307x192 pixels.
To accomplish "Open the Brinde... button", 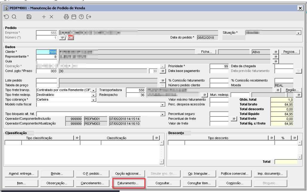I will [57, 173].
